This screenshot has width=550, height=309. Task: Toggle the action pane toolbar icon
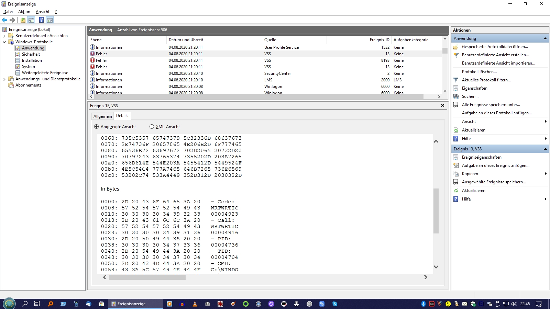pyautogui.click(x=50, y=20)
